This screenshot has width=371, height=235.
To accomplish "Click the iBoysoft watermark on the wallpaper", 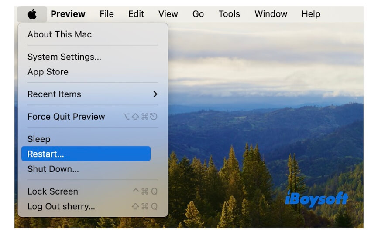I will pos(316,199).
